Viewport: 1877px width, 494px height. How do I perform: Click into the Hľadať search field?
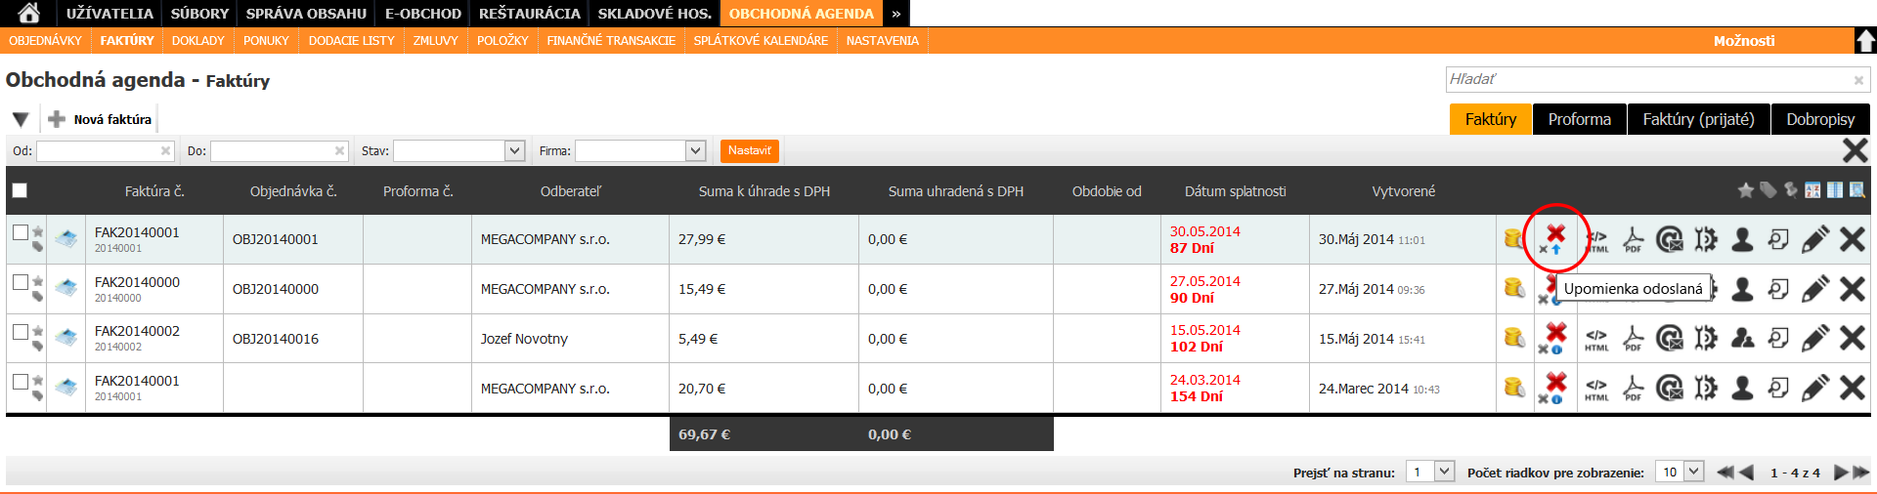(1648, 79)
